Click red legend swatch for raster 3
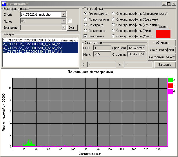This screenshot has height=157, width=178. (x=170, y=86)
